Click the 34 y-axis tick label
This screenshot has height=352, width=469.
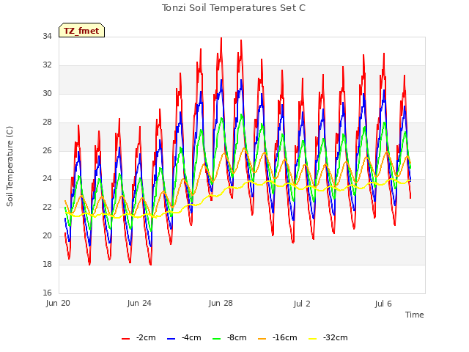[x=47, y=36]
